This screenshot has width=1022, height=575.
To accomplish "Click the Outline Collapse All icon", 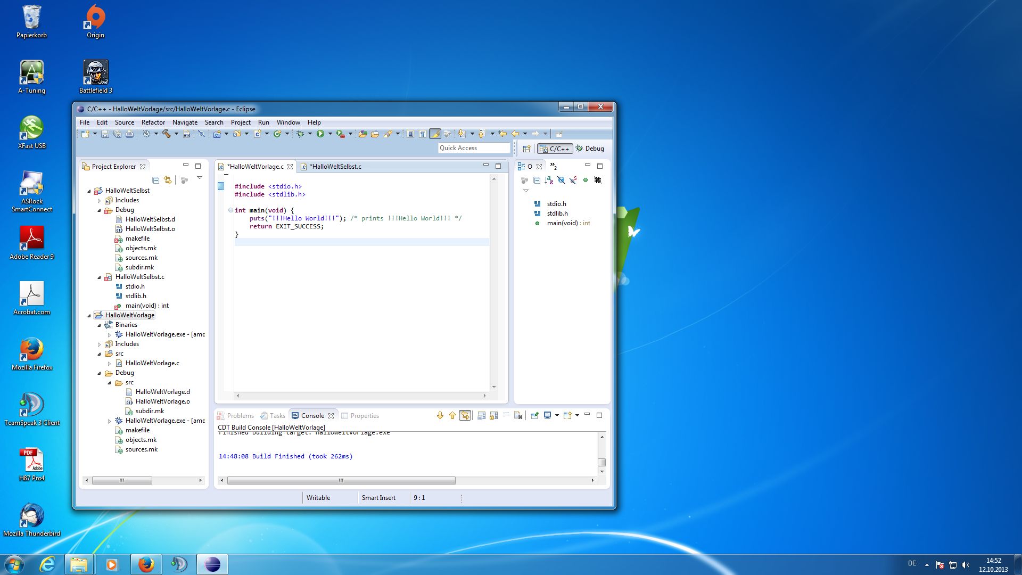I will pos(537,180).
